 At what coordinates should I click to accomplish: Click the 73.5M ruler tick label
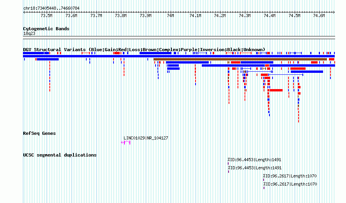pyautogui.click(x=47, y=15)
